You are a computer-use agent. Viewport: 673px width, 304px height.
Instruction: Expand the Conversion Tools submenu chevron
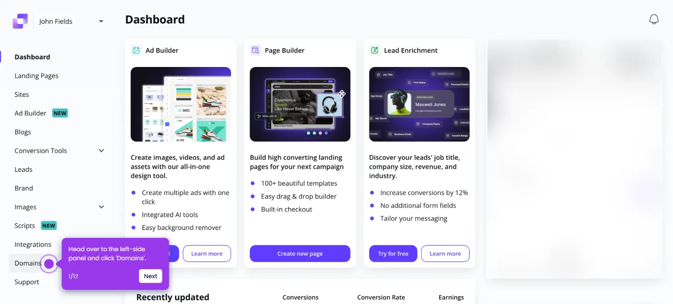(101, 151)
